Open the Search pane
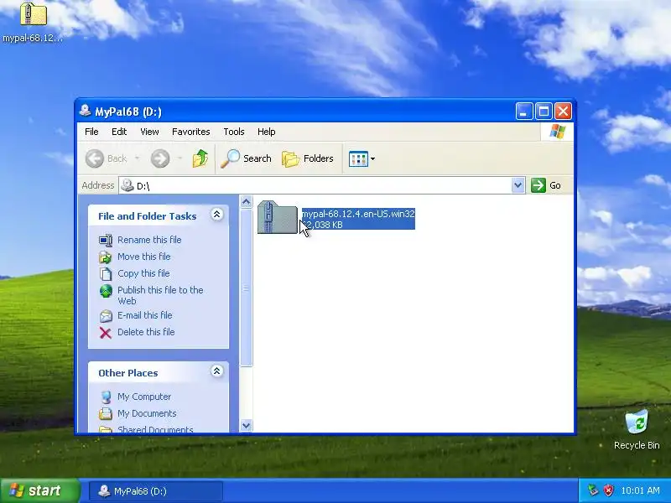 coord(246,158)
